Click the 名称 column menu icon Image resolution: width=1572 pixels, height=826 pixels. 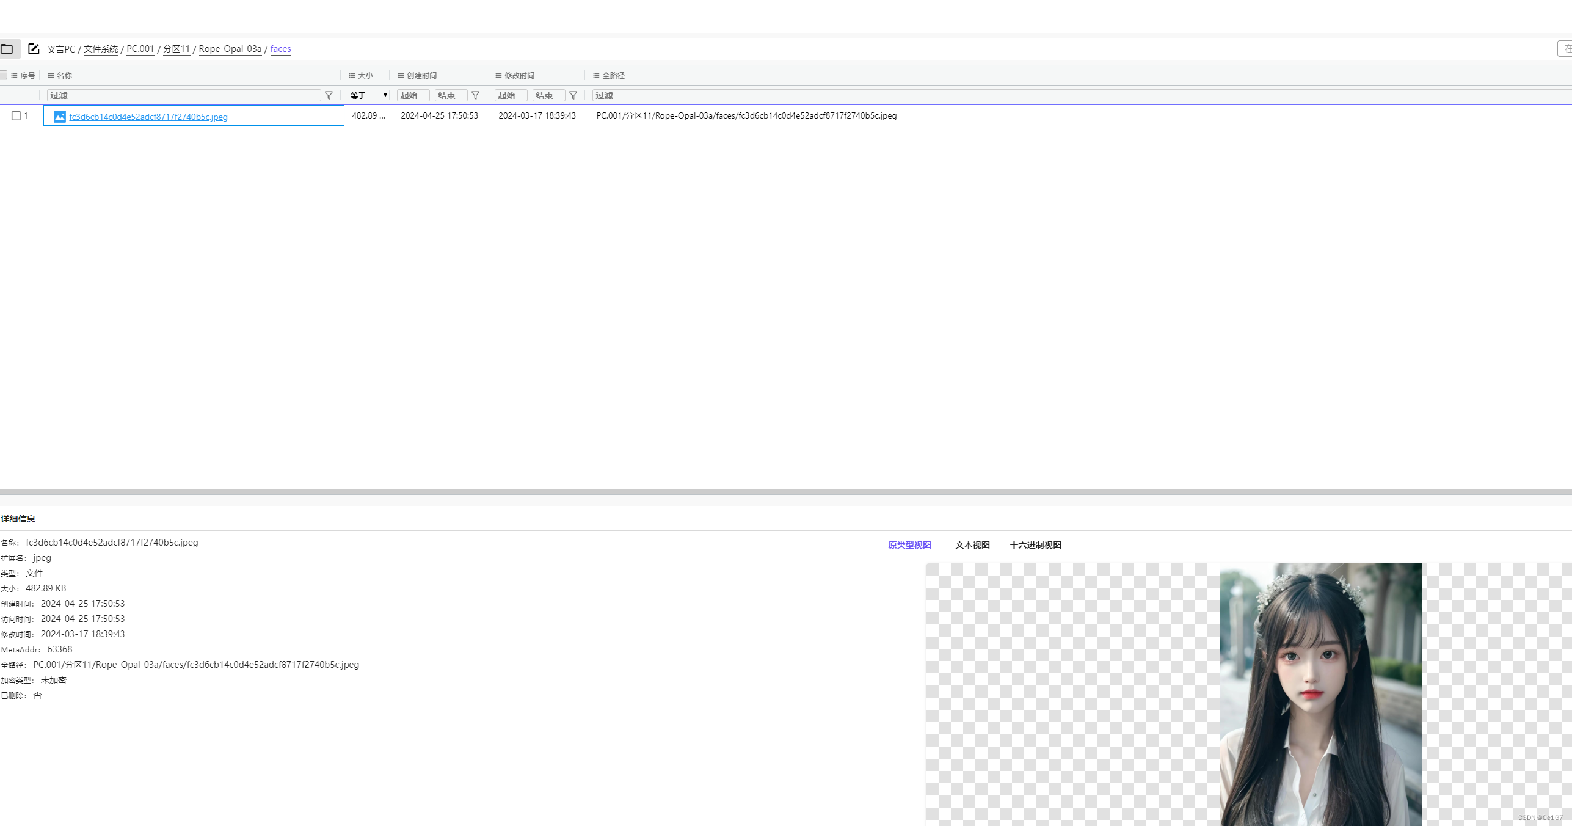[51, 76]
